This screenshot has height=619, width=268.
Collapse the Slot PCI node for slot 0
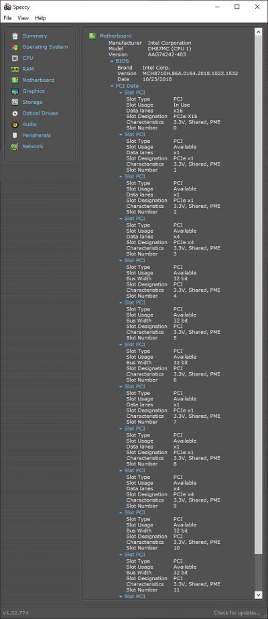click(121, 93)
